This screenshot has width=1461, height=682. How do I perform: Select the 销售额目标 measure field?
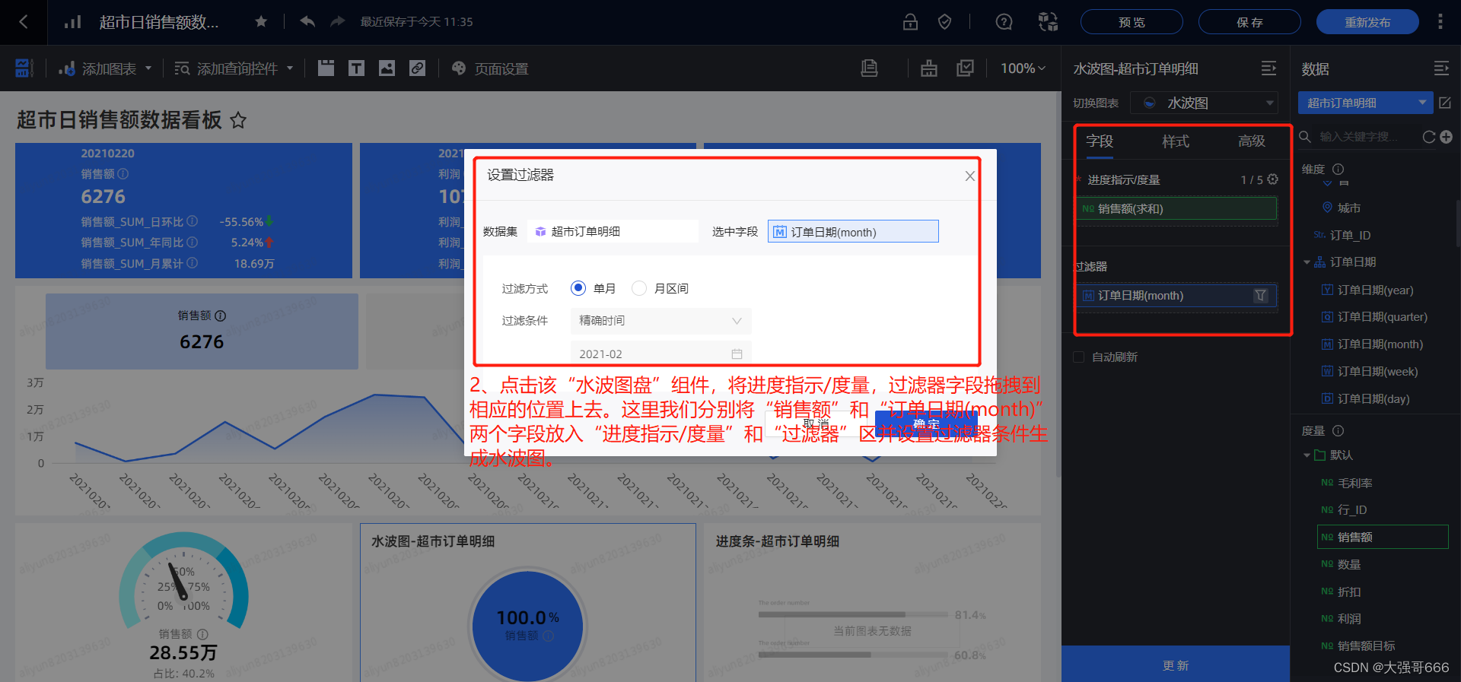pos(1366,646)
